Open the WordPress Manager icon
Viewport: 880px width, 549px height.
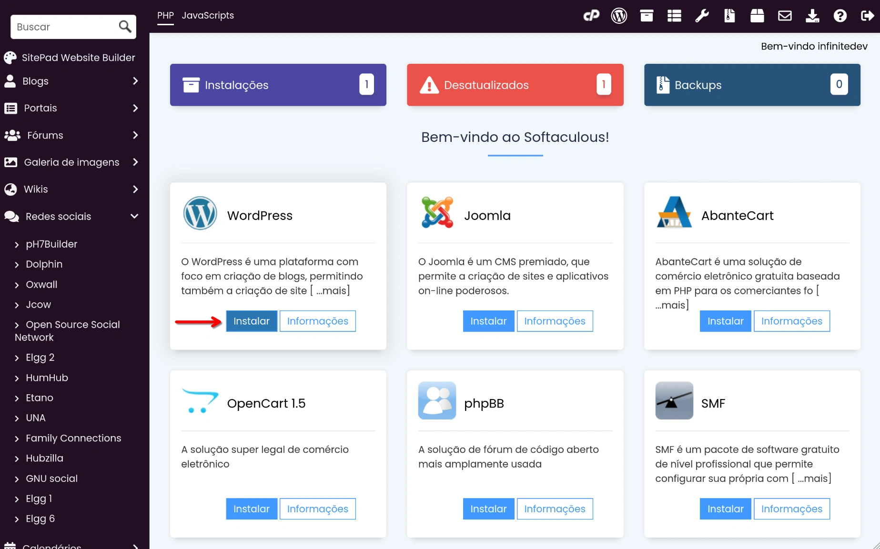click(x=619, y=15)
